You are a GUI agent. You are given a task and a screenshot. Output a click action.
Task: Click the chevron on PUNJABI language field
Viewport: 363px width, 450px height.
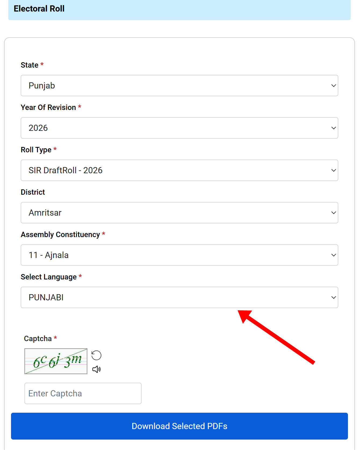pyautogui.click(x=333, y=298)
